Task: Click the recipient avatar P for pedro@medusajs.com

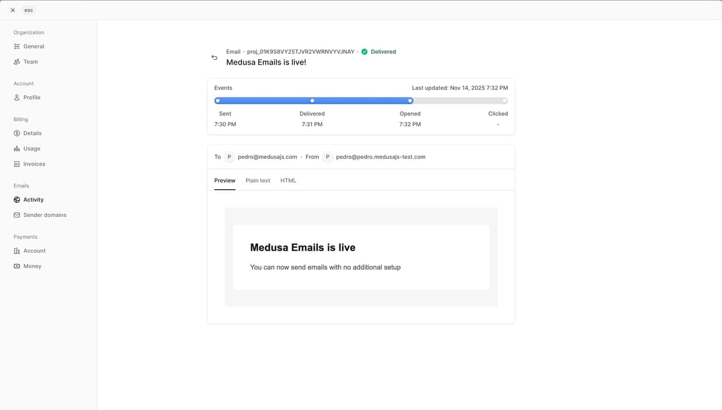Action: 229,157
